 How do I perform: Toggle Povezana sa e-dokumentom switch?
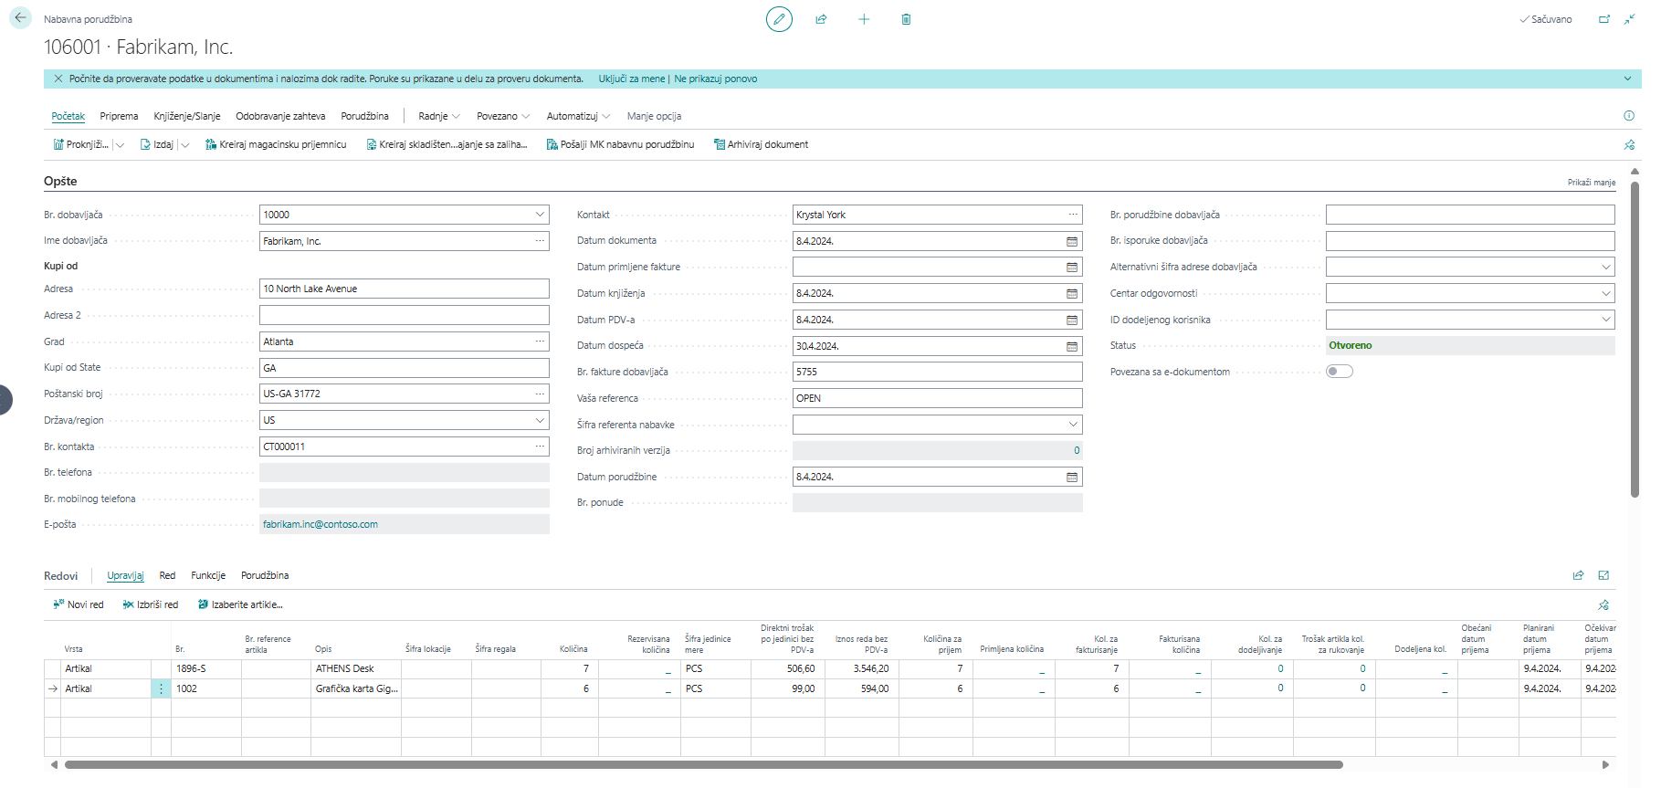[1339, 372]
